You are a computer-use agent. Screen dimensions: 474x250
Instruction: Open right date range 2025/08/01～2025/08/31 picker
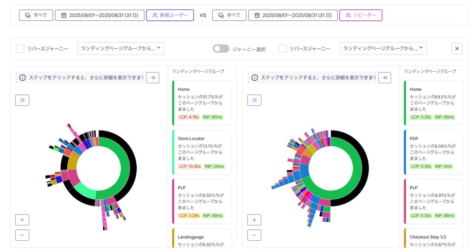tap(293, 15)
